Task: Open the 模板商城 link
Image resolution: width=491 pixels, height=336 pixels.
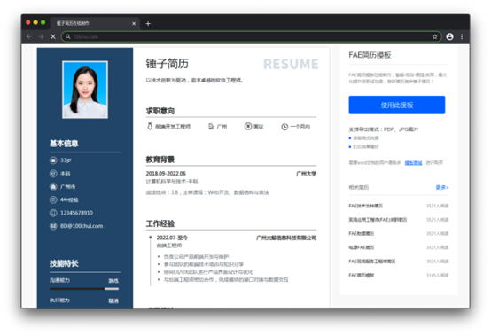Action: click(413, 163)
